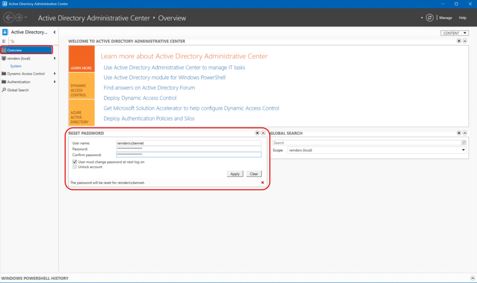The image size is (477, 283).
Task: Open the Manage menu
Action: [x=445, y=18]
